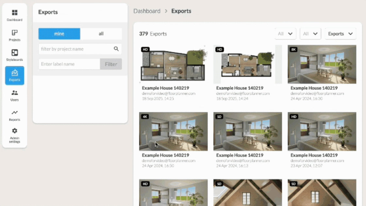
Task: Expand the first All dropdown
Action: (x=285, y=34)
